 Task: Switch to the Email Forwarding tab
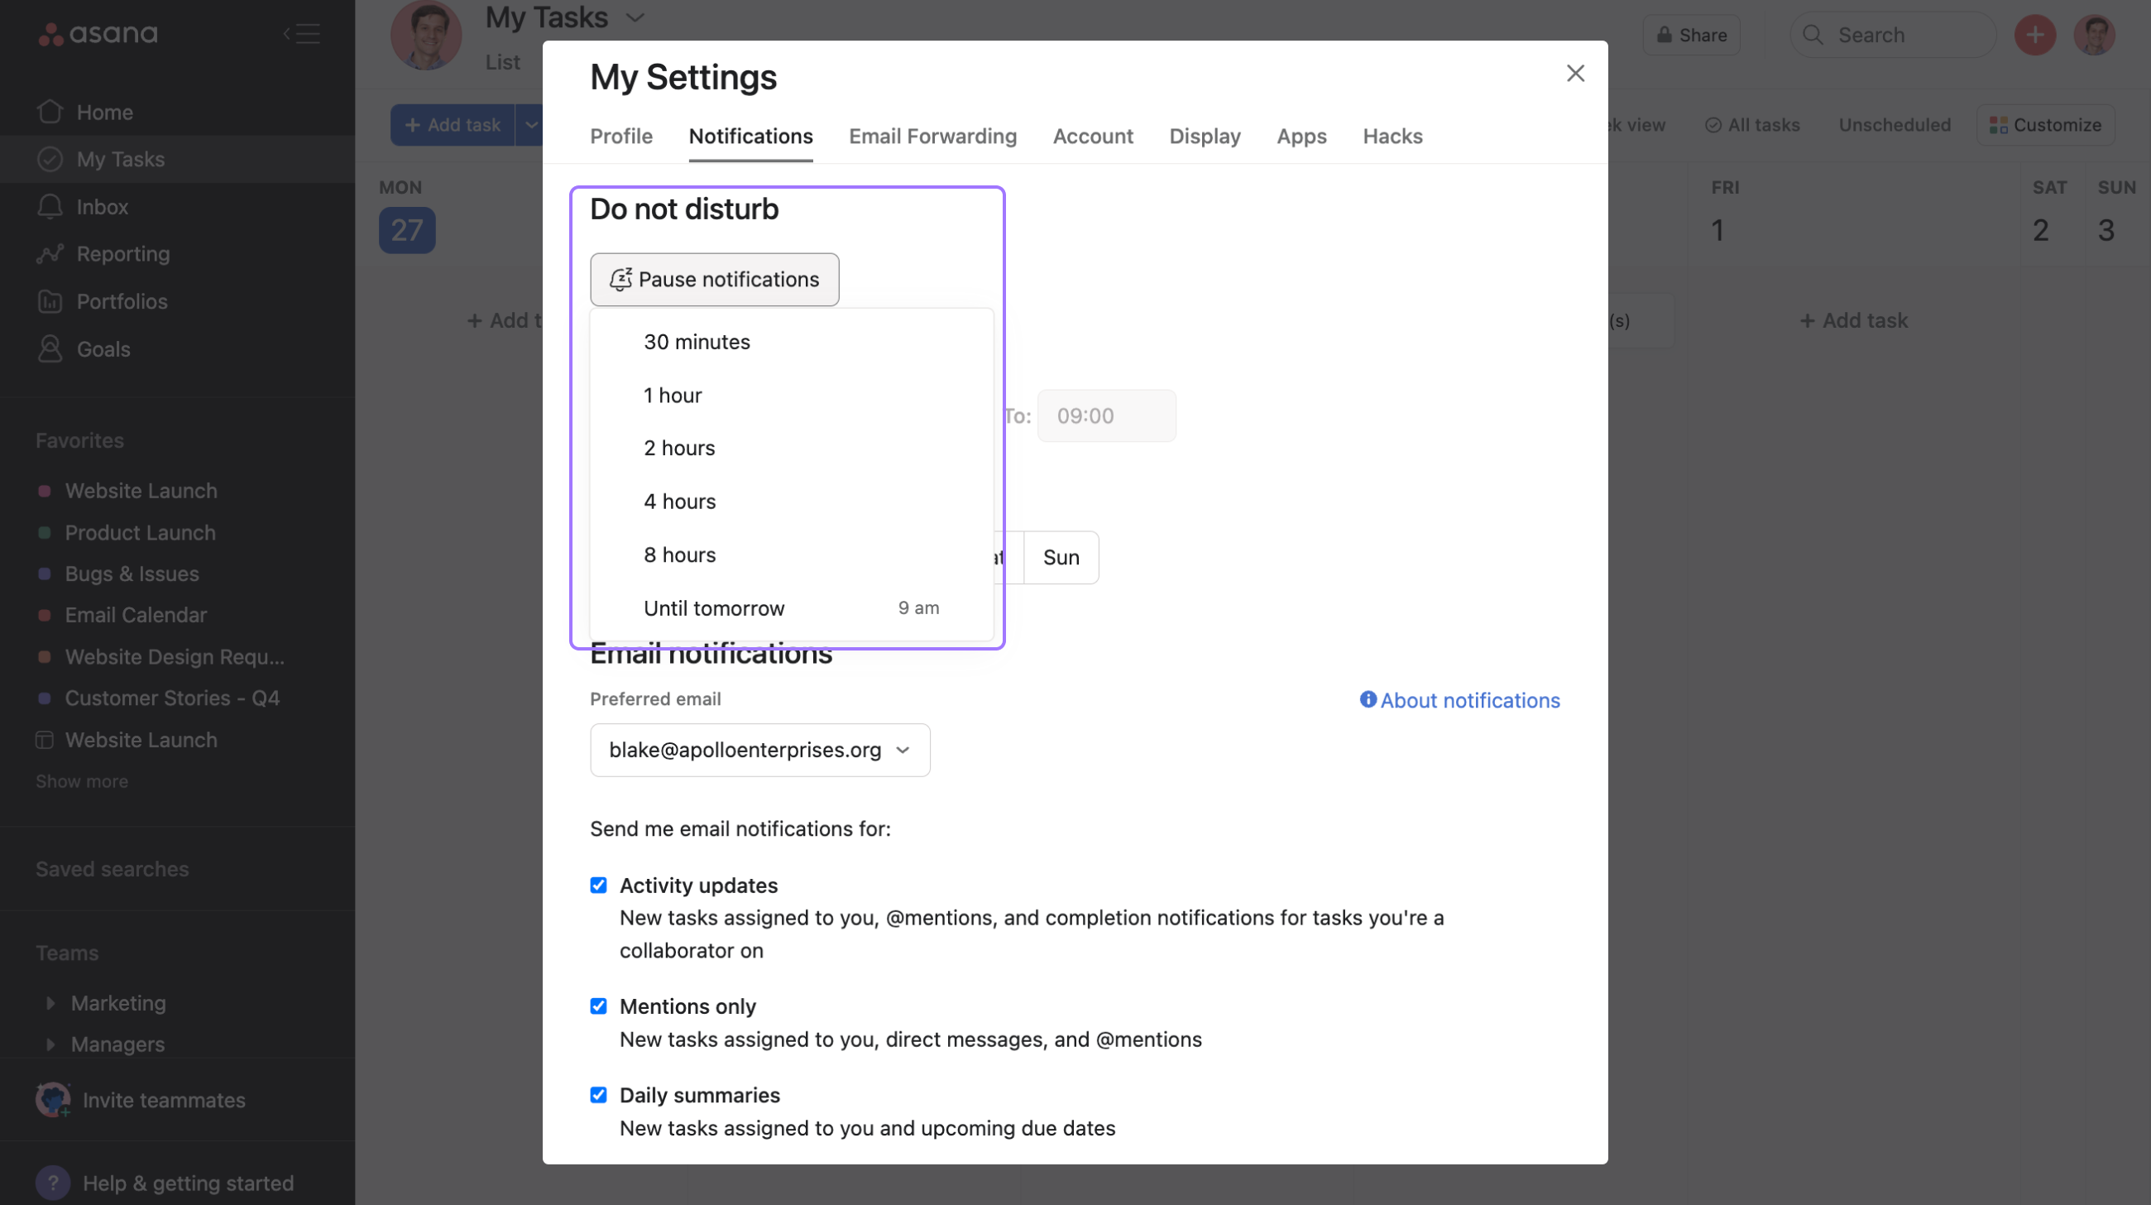pos(932,135)
